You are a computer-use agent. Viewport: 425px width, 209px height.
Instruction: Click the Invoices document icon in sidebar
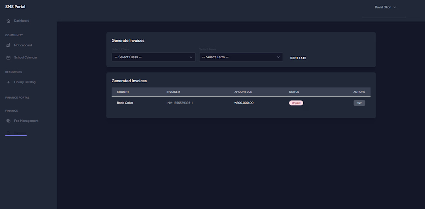click(x=8, y=133)
